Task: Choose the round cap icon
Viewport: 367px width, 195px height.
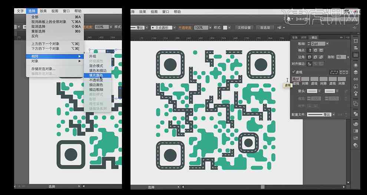Action: pos(315,50)
